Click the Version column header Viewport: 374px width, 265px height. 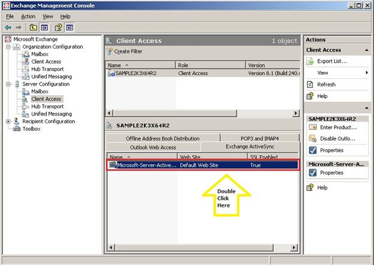(273, 65)
